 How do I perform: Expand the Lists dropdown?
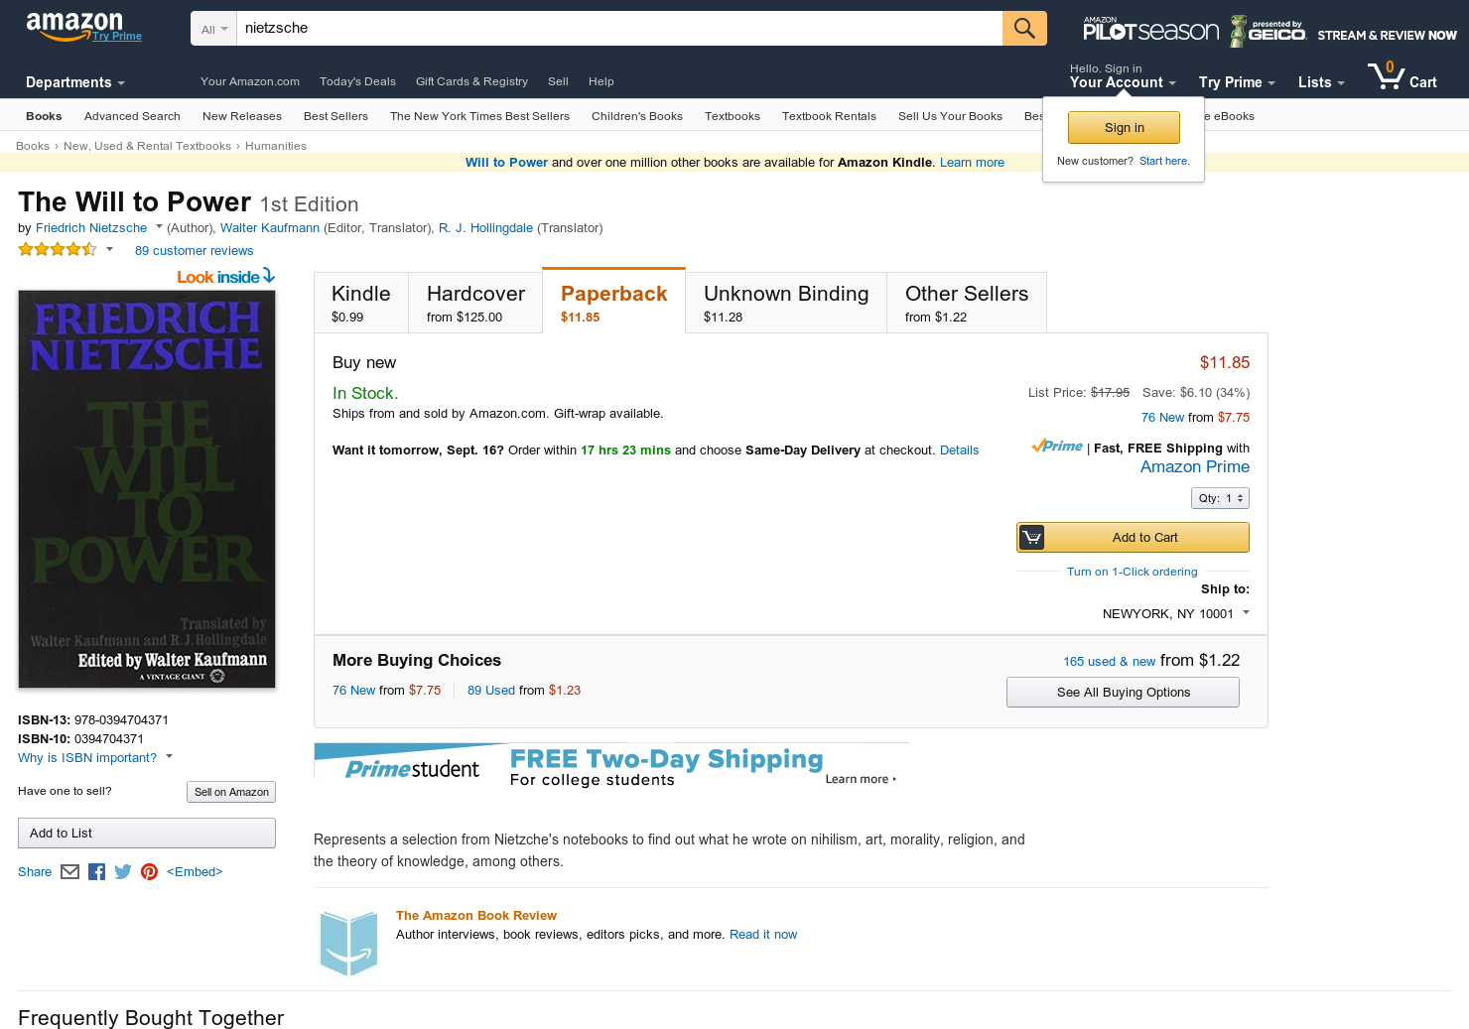[1321, 82]
